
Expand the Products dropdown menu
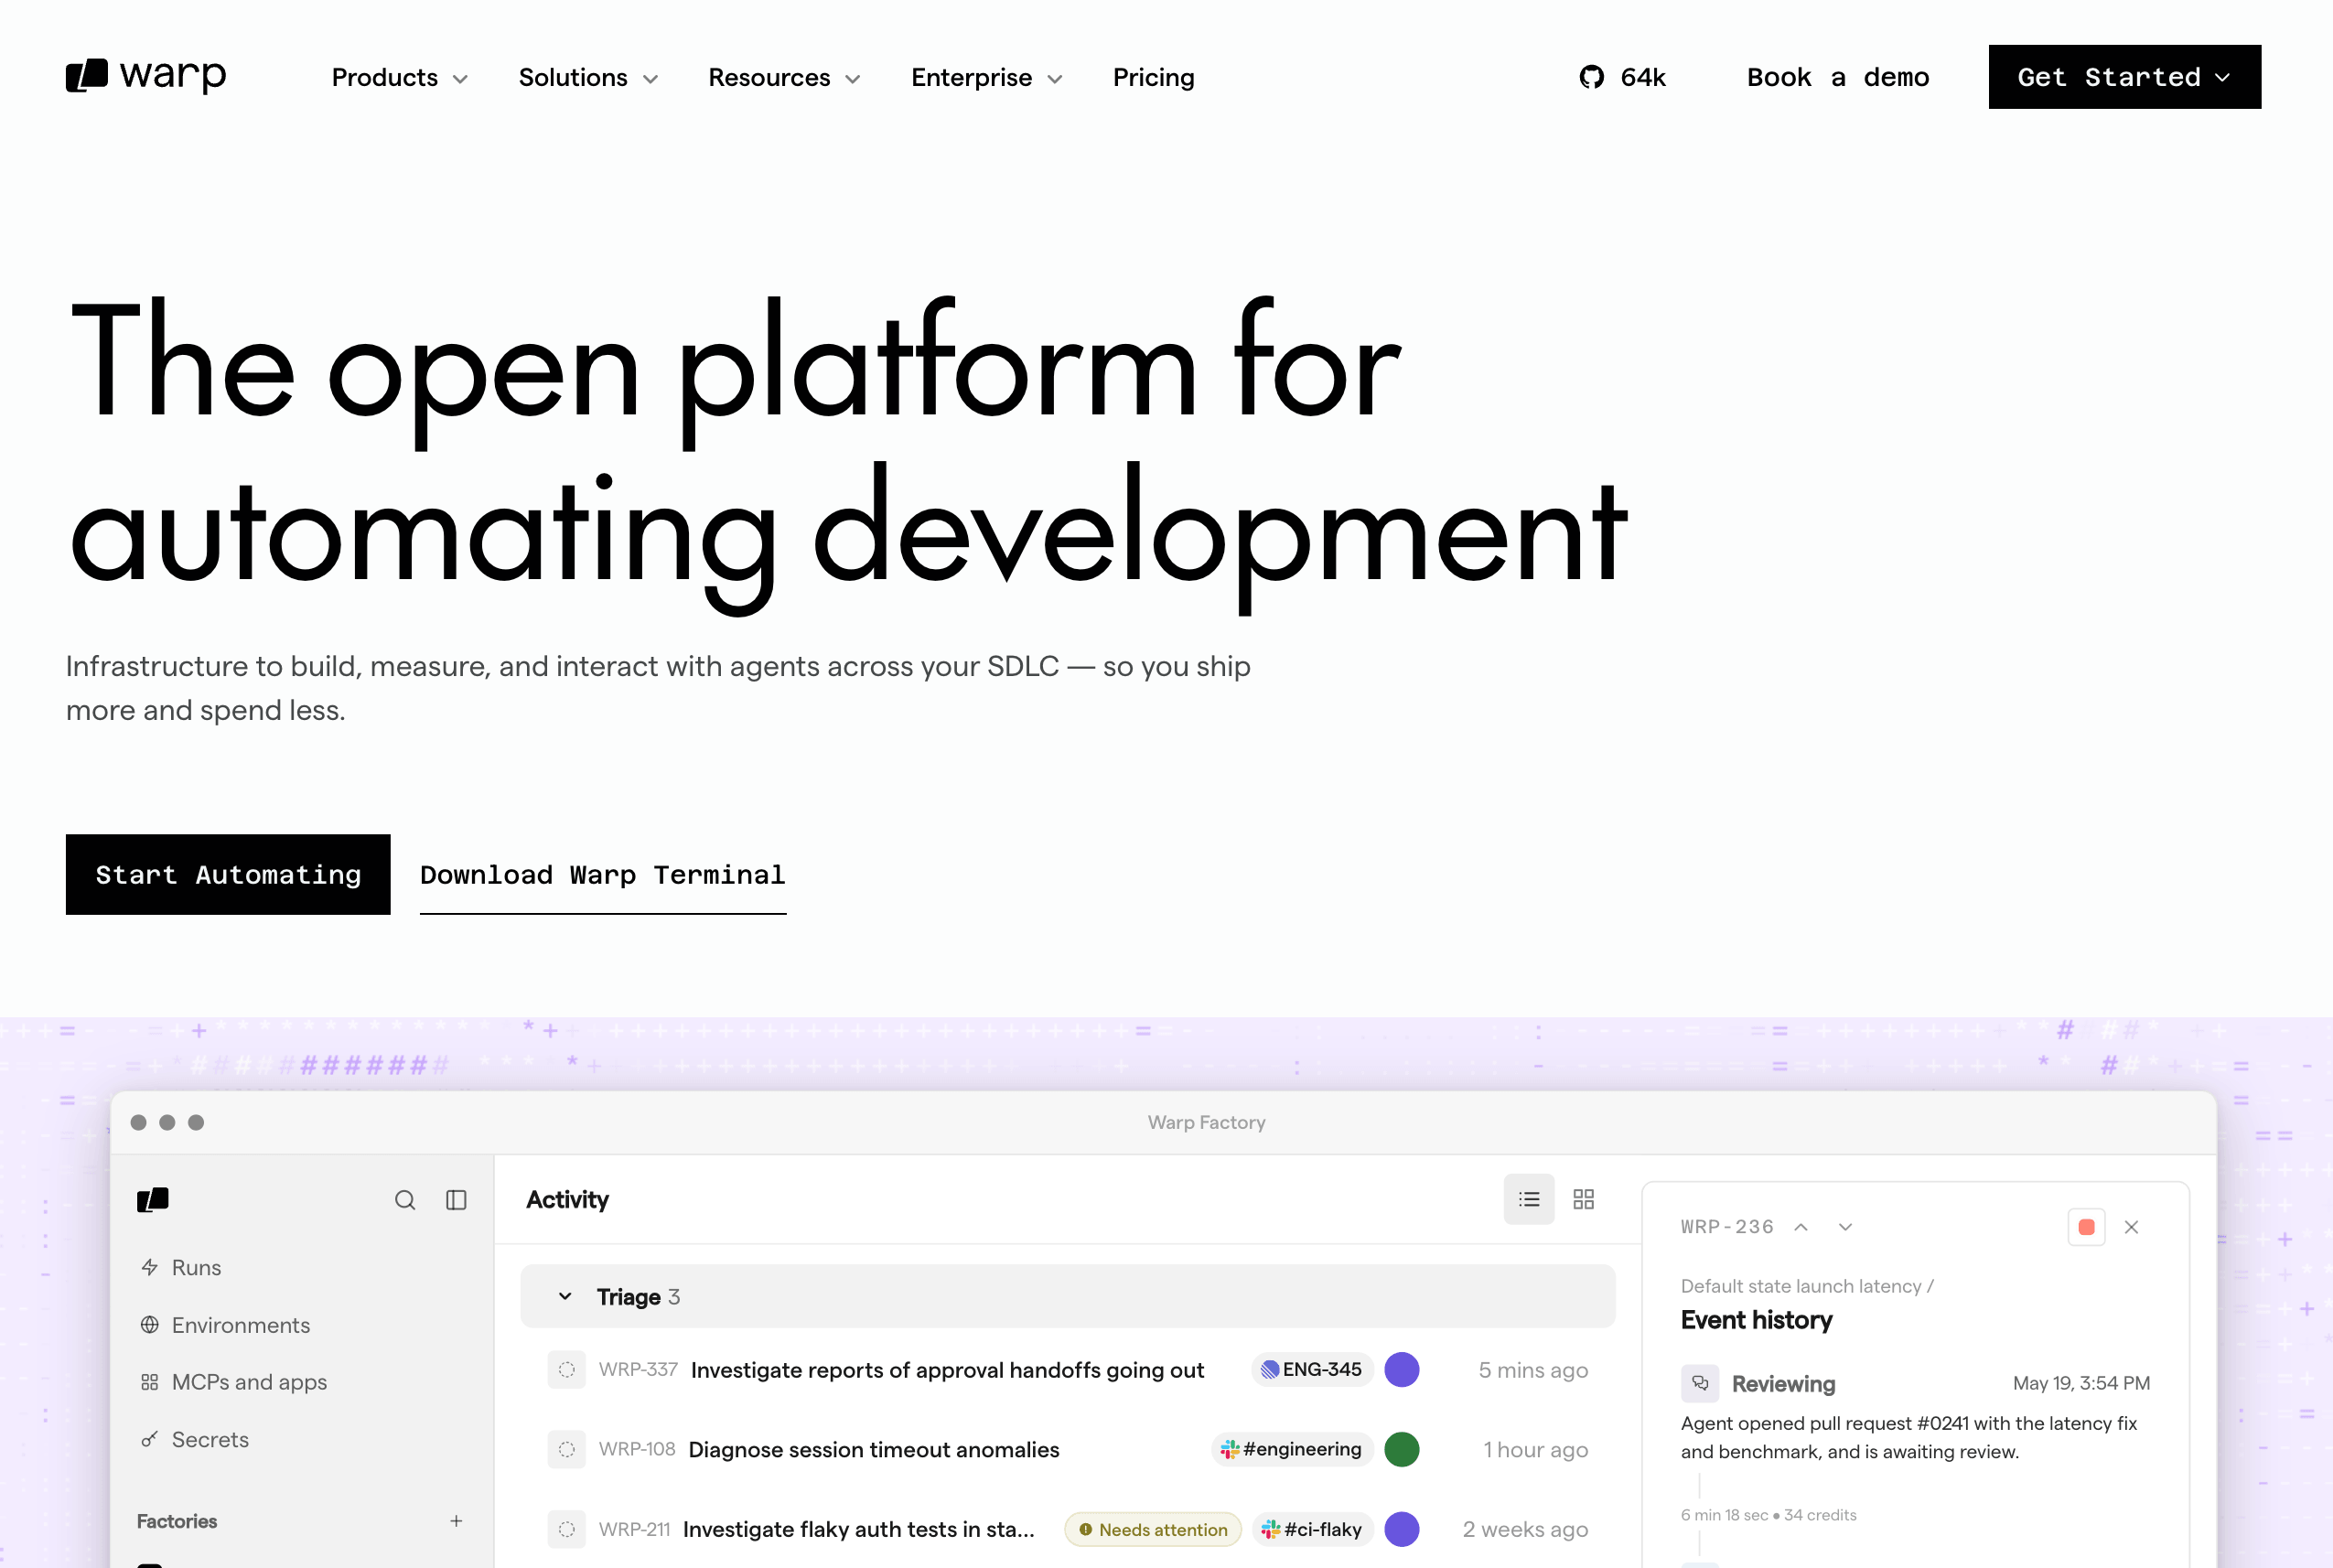pyautogui.click(x=400, y=77)
